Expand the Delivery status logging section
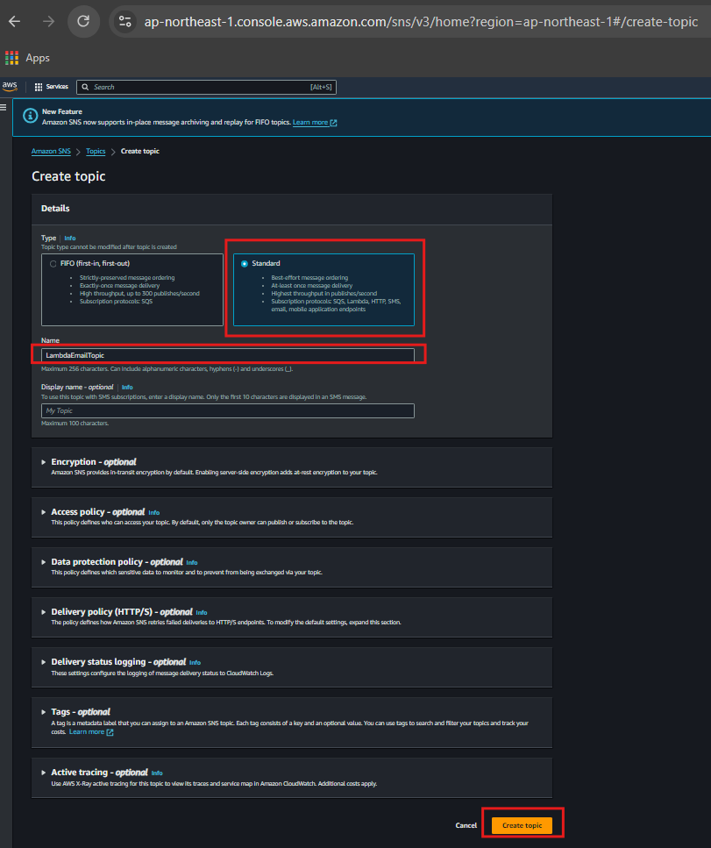The width and height of the screenshot is (711, 848). (x=43, y=662)
